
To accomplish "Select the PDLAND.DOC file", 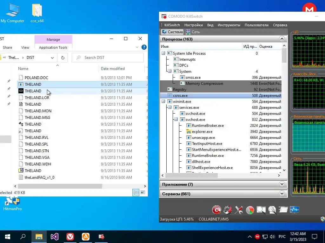I will click(36, 78).
